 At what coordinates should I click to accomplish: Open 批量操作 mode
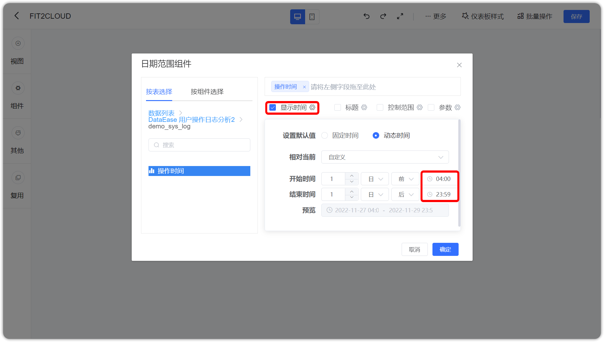[535, 16]
